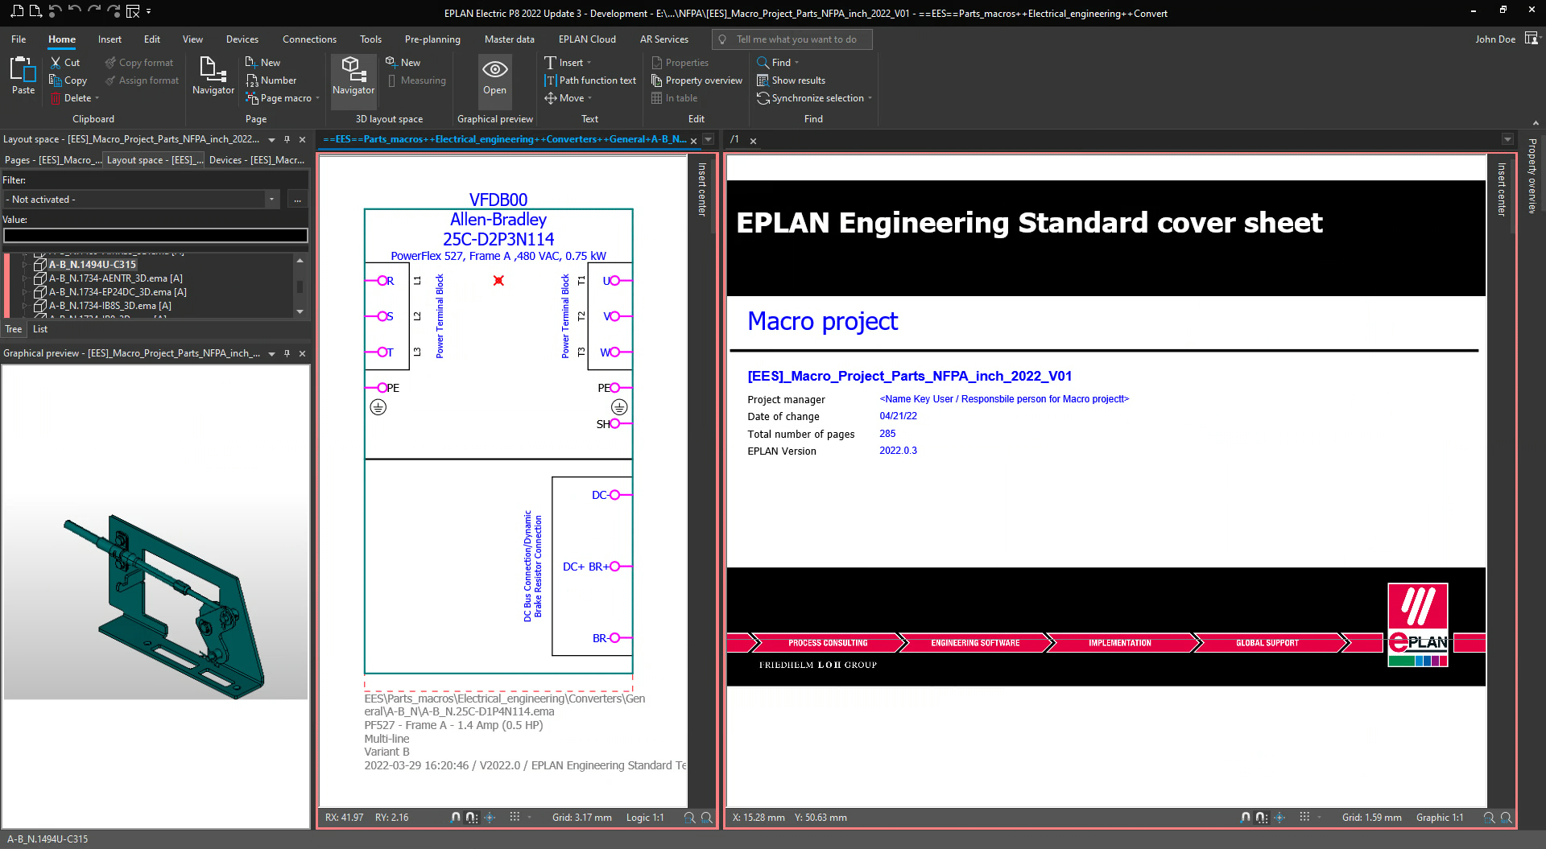This screenshot has height=849, width=1546.
Task: Switch to List view at tree bottom
Action: 40,329
